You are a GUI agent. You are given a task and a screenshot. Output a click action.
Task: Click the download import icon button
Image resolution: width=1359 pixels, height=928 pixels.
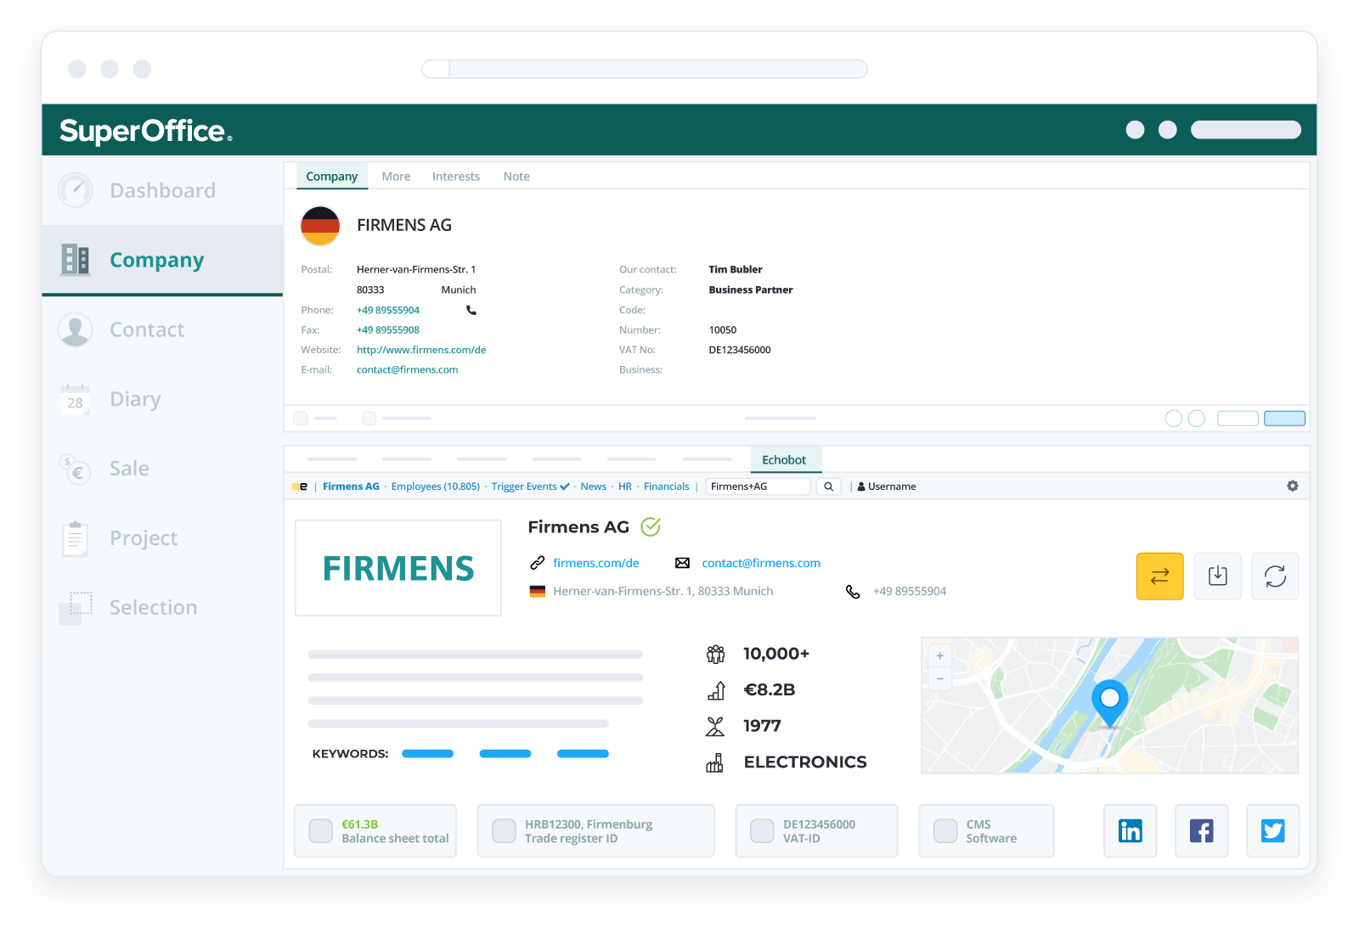click(x=1218, y=576)
